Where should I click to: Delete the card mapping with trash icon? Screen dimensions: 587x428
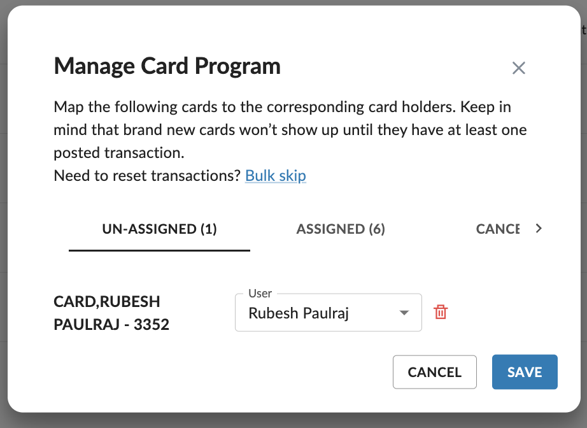click(x=441, y=312)
